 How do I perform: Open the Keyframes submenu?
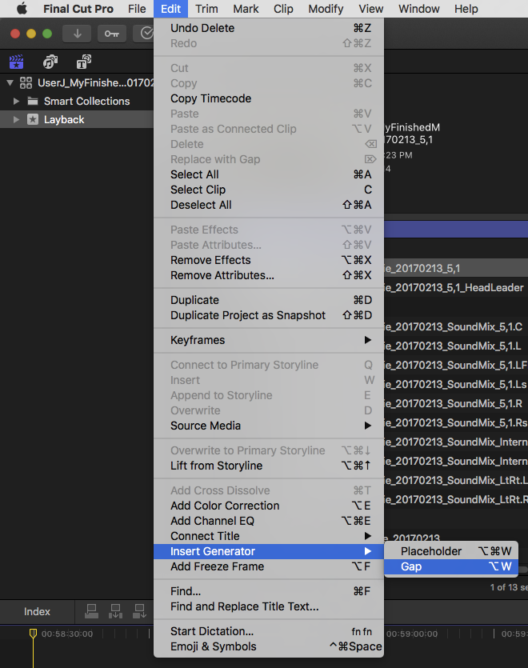pos(269,340)
